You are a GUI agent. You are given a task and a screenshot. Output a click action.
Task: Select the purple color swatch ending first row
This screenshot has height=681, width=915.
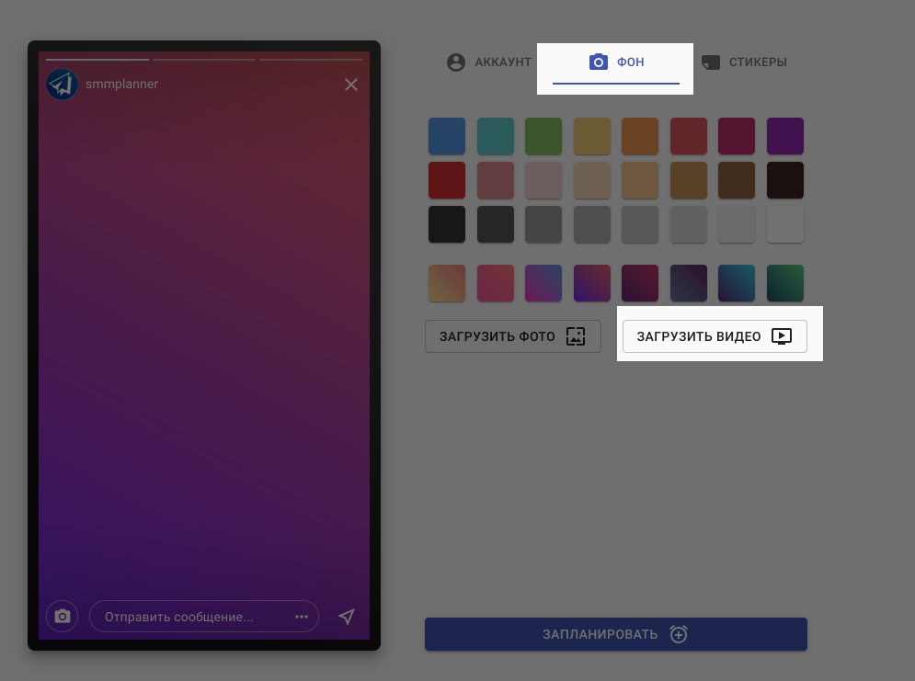coord(784,136)
